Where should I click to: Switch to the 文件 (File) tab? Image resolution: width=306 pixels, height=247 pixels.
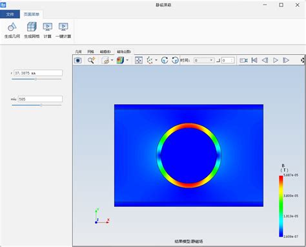(10, 14)
